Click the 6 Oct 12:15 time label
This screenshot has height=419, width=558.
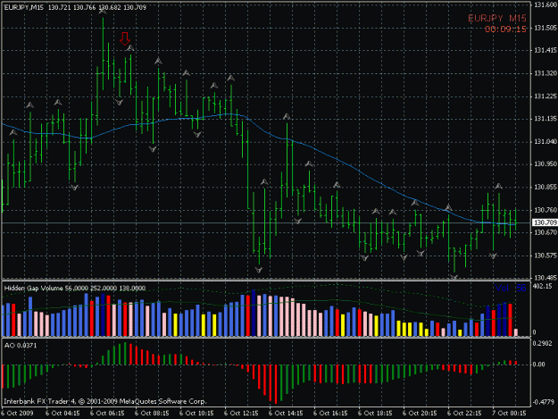pos(241,414)
